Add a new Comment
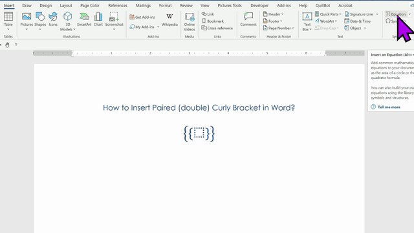Viewport: 414px width, 233px height. pos(248,19)
